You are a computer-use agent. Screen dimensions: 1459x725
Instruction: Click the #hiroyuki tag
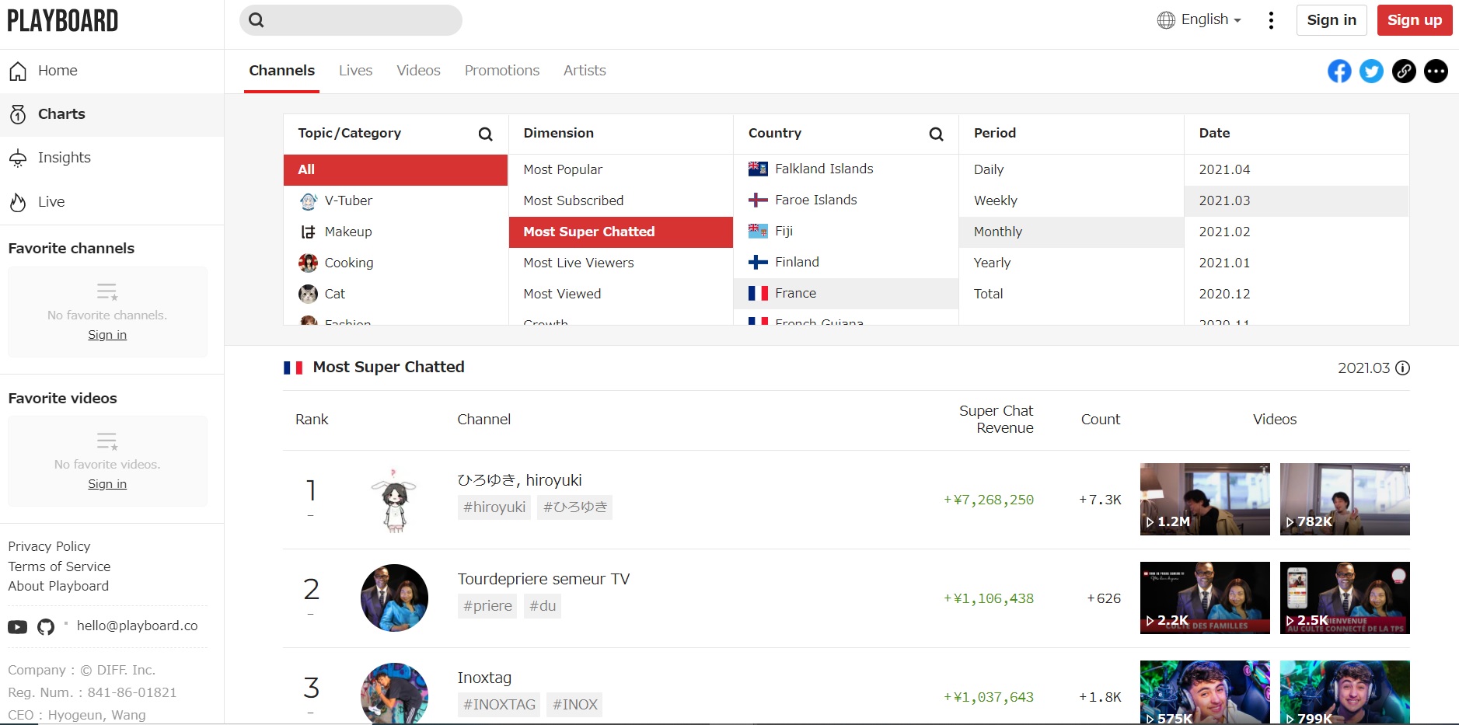[494, 507]
